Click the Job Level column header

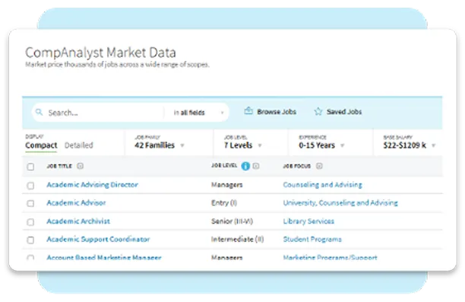pyautogui.click(x=224, y=166)
